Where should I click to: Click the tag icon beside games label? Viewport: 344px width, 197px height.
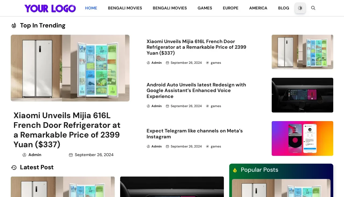pyautogui.click(x=207, y=63)
